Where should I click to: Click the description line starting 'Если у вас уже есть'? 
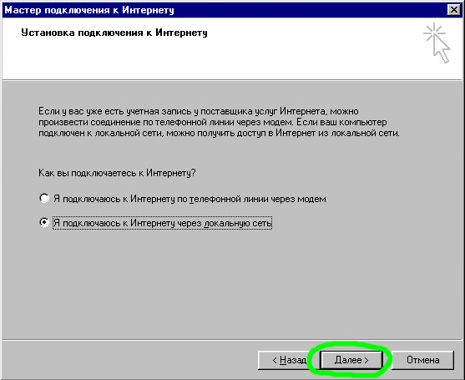[199, 111]
